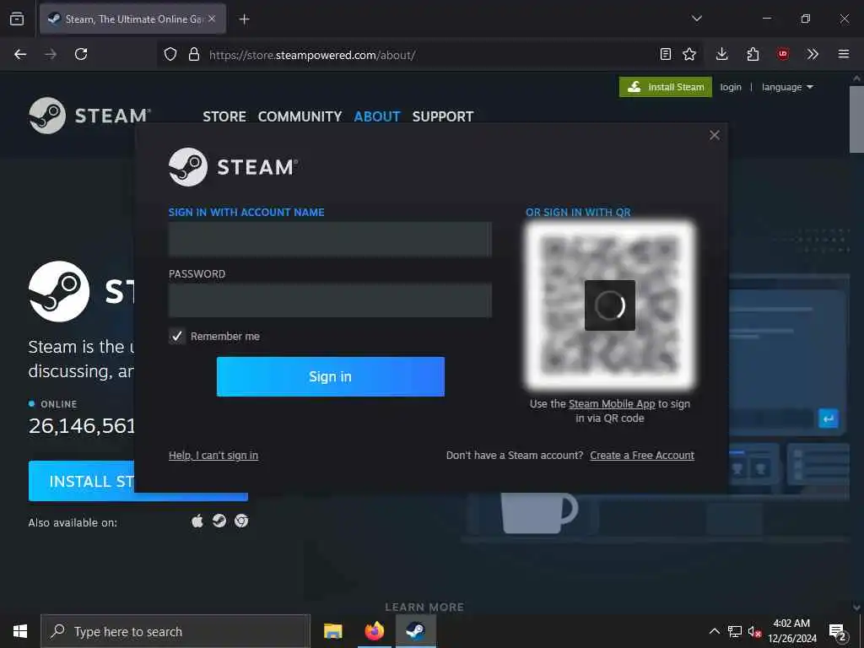Viewport: 864px width, 648px height.
Task: Click the Steam taskbar icon
Action: (x=415, y=631)
